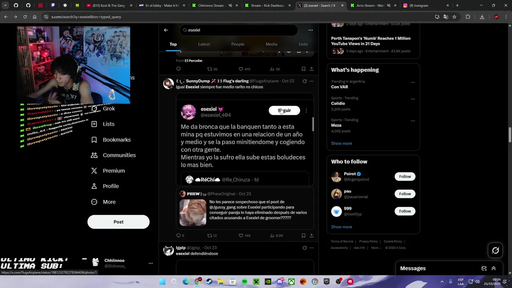Viewport: 512px width, 288px height.
Task: Repost the post with 36 reposts
Action: coord(212,69)
